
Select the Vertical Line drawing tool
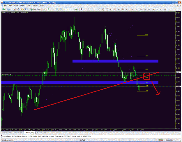click(91, 9)
